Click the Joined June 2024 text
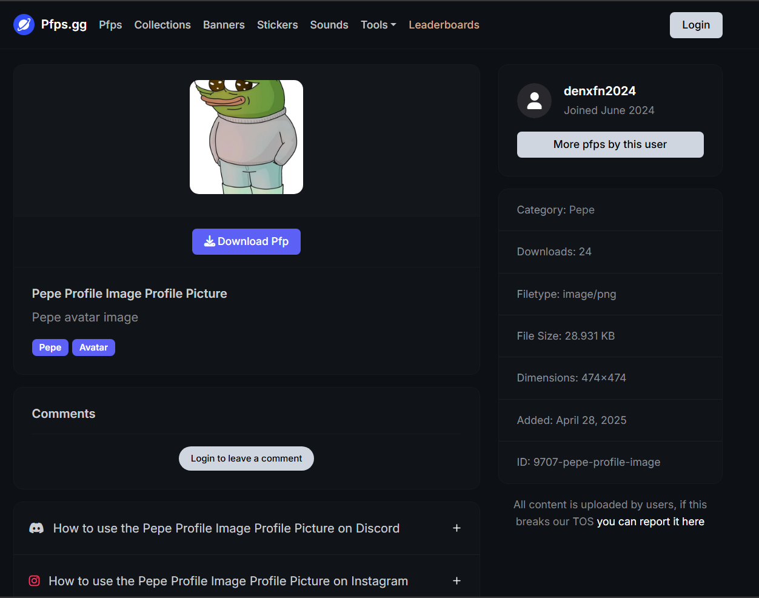This screenshot has height=598, width=759. click(609, 110)
